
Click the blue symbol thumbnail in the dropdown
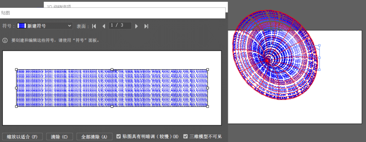pyautogui.click(x=22, y=26)
